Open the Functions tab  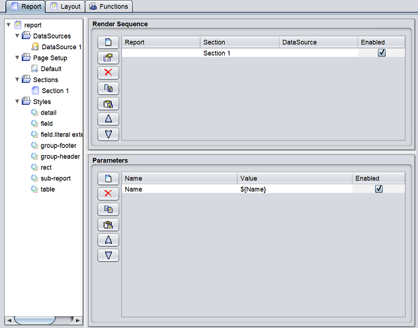[x=108, y=7]
